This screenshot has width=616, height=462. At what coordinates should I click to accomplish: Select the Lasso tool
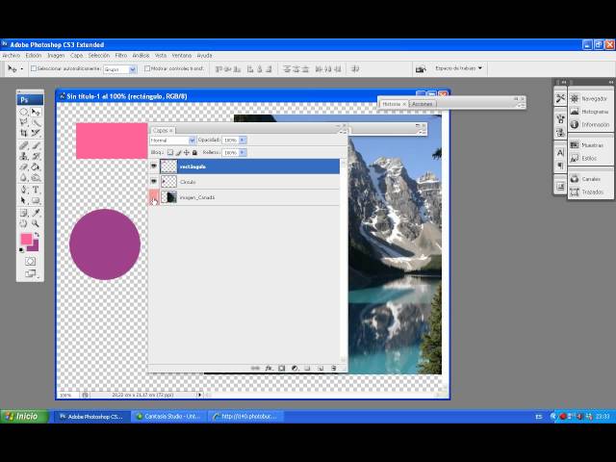23,122
